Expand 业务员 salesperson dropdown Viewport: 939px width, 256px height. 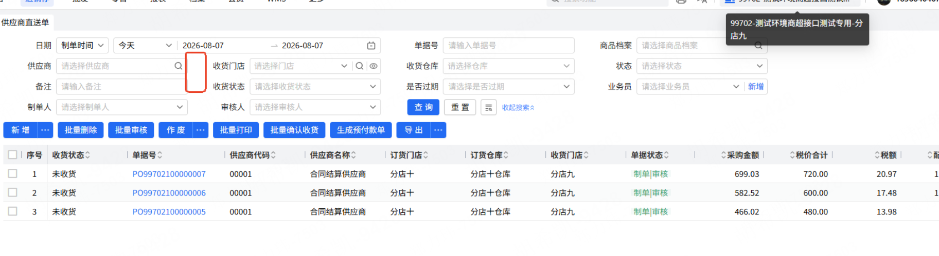click(736, 87)
